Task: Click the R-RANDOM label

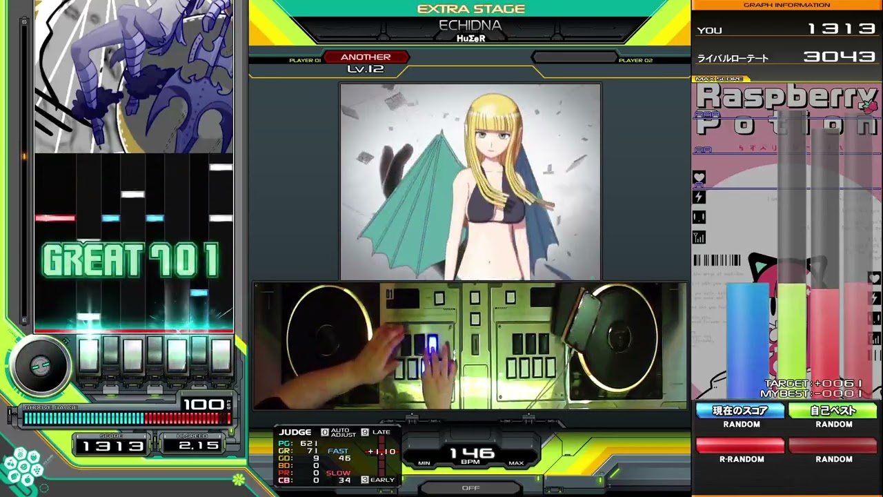Action: (x=742, y=460)
